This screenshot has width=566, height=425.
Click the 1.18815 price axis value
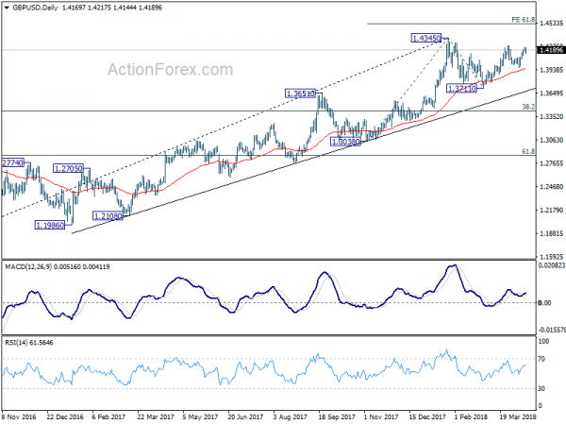pos(552,233)
